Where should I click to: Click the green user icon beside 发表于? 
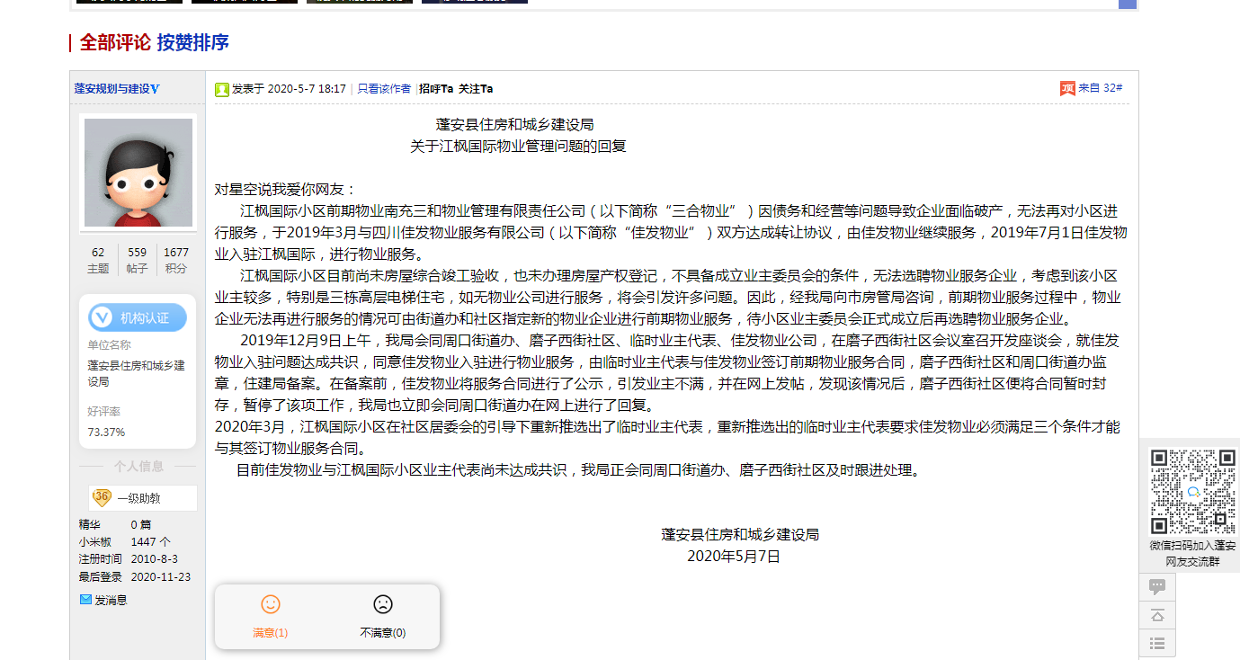coord(221,89)
